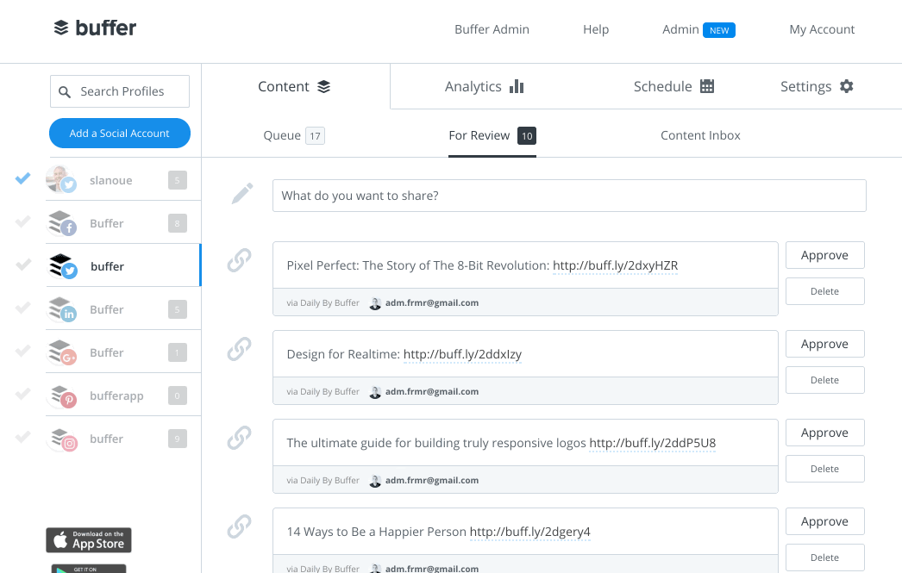
Task: Delete the responsive logos post
Action: point(825,469)
